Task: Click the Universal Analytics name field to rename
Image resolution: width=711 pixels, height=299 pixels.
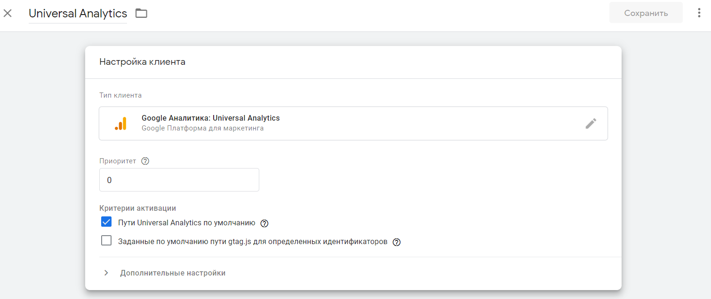Action: [x=78, y=13]
